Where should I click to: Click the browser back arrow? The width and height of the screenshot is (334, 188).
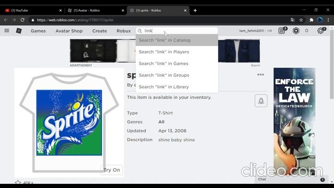tap(6, 20)
